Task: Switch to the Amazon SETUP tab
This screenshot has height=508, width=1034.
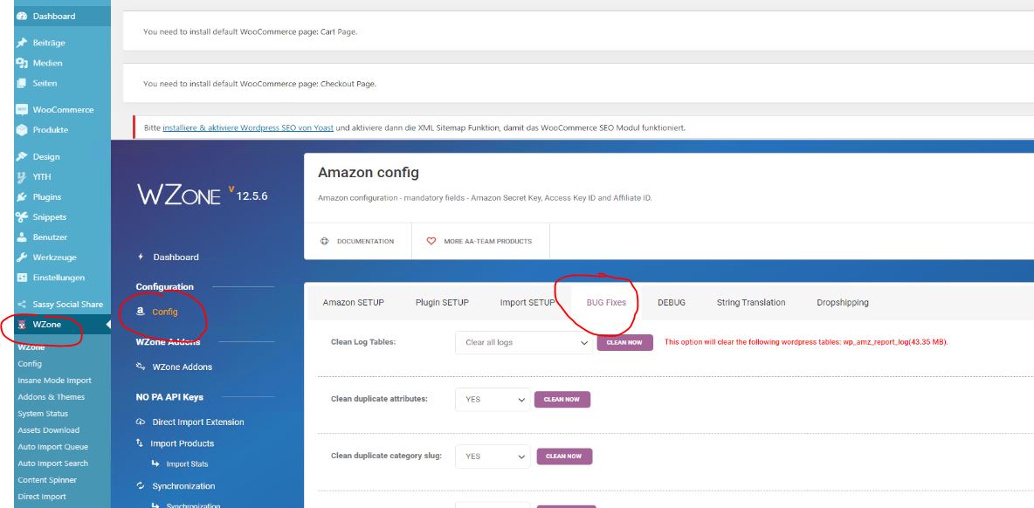Action: [x=354, y=302]
